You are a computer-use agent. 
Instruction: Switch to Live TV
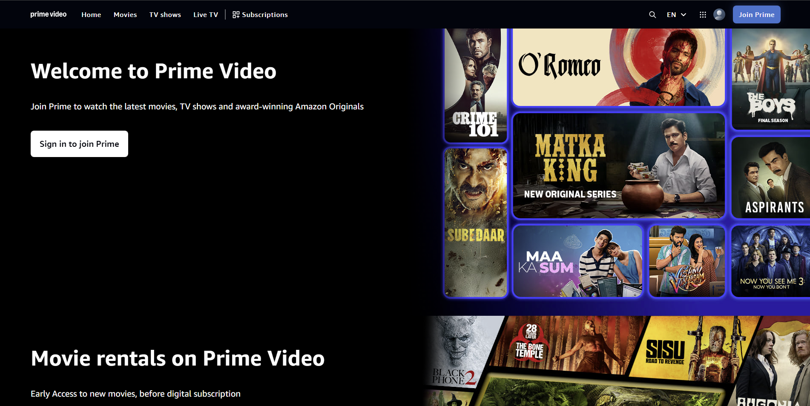pos(206,14)
